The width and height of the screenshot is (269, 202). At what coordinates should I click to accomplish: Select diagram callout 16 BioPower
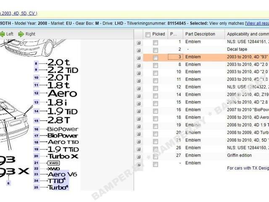pyautogui.click(x=37, y=129)
